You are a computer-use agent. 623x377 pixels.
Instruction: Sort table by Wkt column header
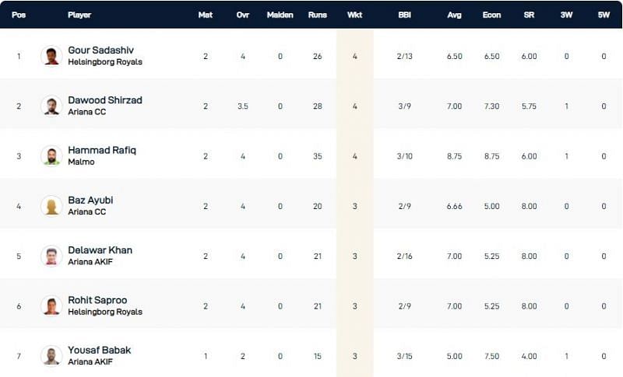[354, 15]
